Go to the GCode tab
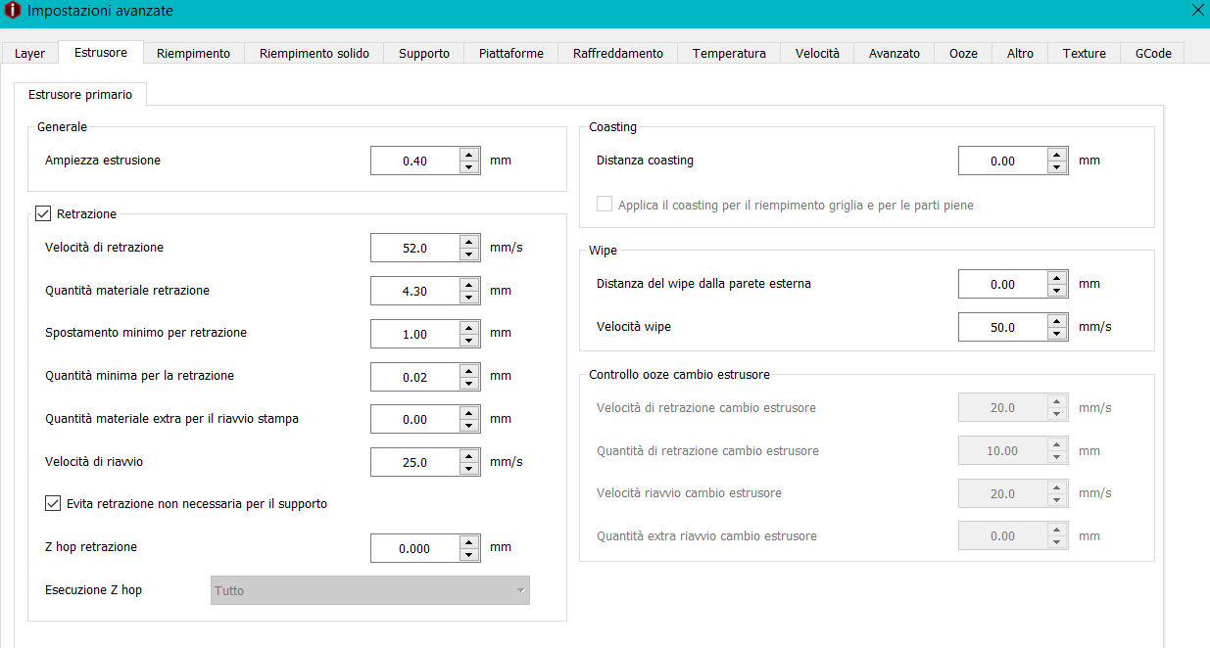1210x648 pixels. coord(1152,53)
